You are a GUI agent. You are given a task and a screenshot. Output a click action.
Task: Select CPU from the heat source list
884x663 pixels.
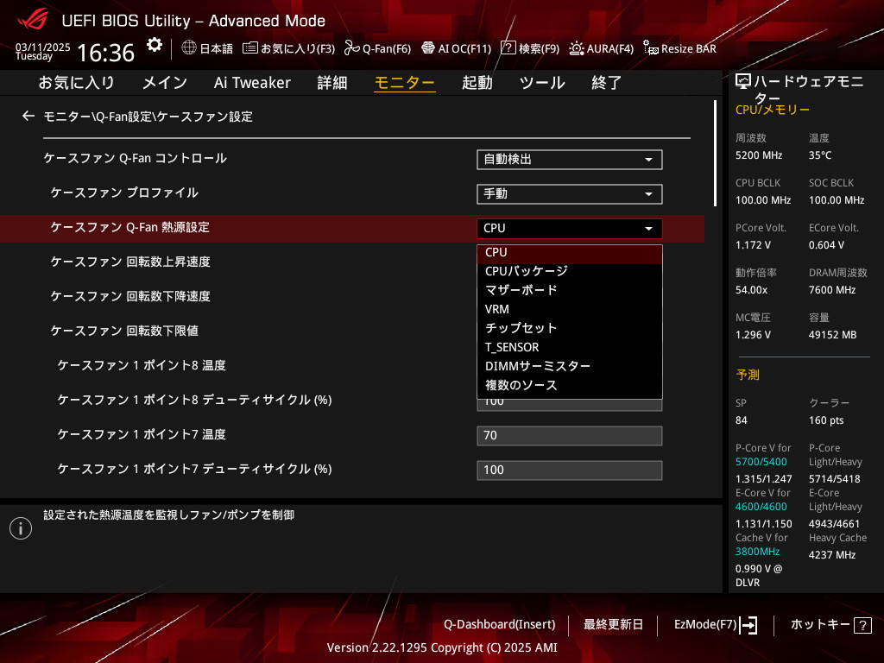click(570, 253)
